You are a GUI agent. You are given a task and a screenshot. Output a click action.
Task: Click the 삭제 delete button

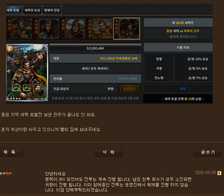pyautogui.click(x=108, y=152)
